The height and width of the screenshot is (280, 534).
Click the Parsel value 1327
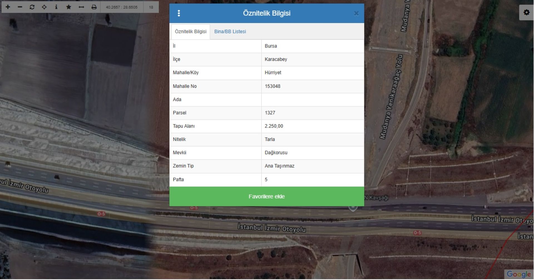pyautogui.click(x=270, y=113)
